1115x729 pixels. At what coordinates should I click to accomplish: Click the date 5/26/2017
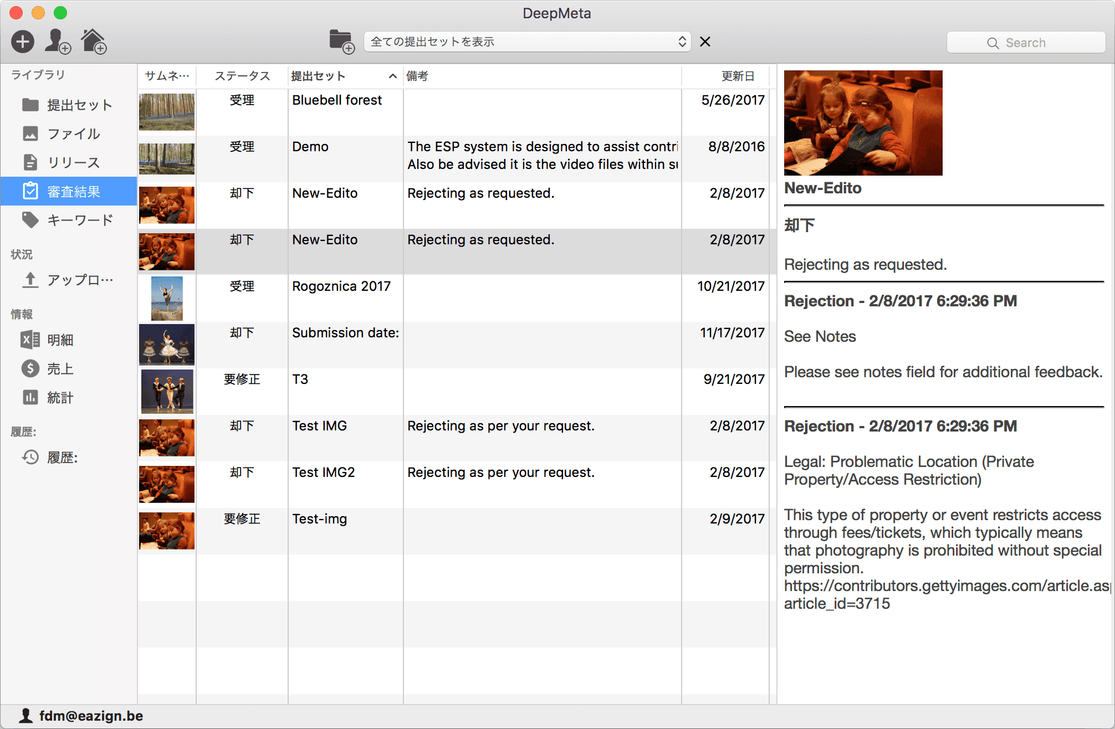pos(733,100)
